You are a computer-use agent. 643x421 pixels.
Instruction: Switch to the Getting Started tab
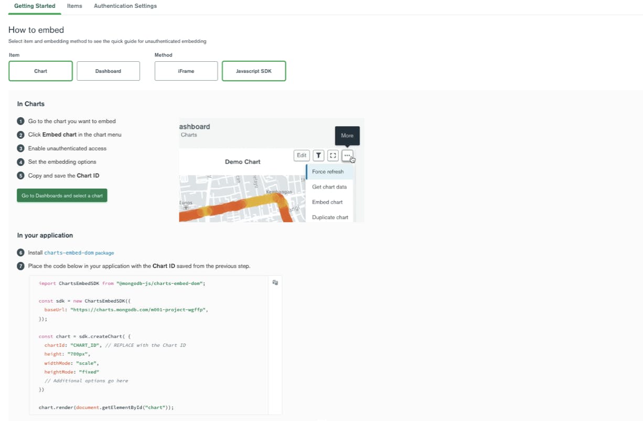pyautogui.click(x=35, y=6)
